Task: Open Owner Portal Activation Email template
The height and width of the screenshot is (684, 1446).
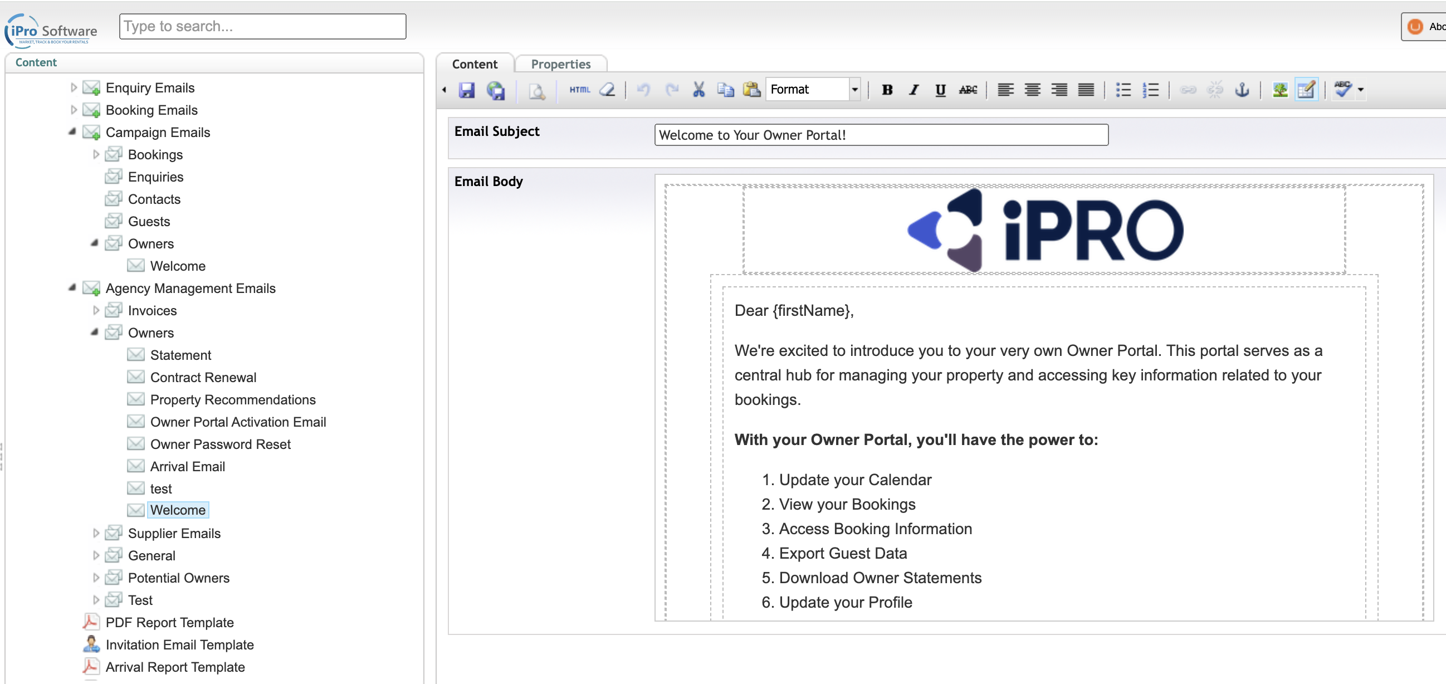Action: click(x=238, y=422)
